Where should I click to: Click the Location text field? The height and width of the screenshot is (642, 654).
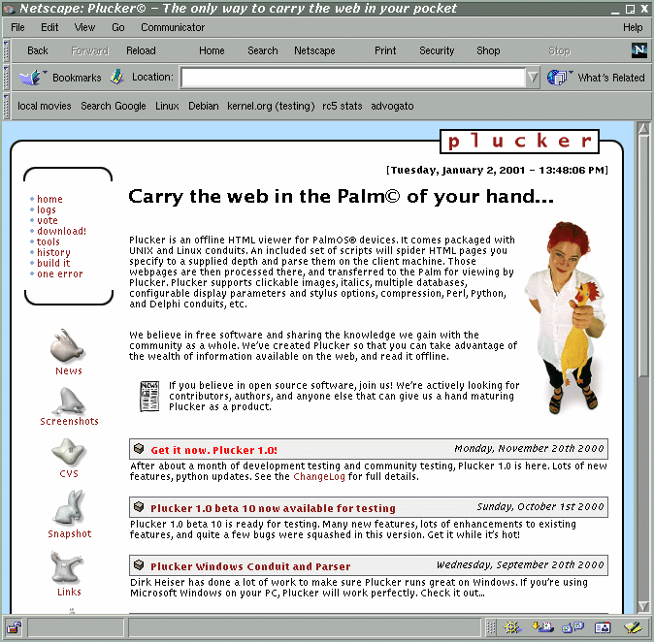pos(353,78)
